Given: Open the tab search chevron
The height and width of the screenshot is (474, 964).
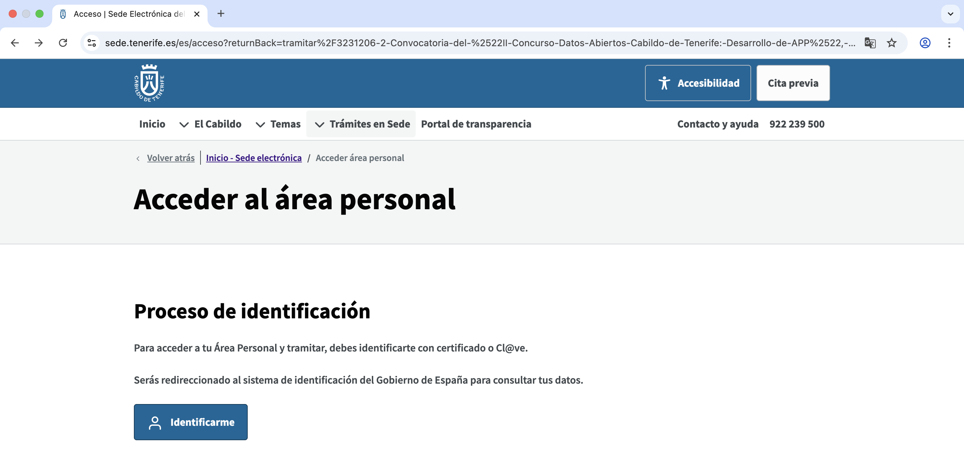Looking at the screenshot, I should pyautogui.click(x=950, y=14).
